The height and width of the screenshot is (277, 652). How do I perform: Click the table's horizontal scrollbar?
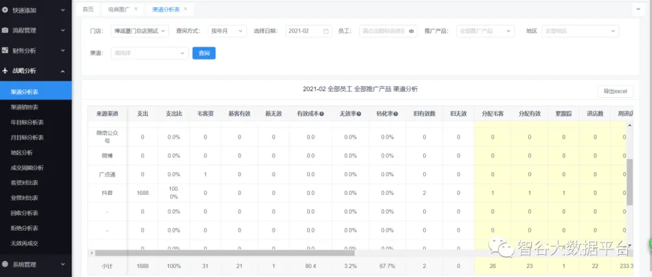(261, 252)
